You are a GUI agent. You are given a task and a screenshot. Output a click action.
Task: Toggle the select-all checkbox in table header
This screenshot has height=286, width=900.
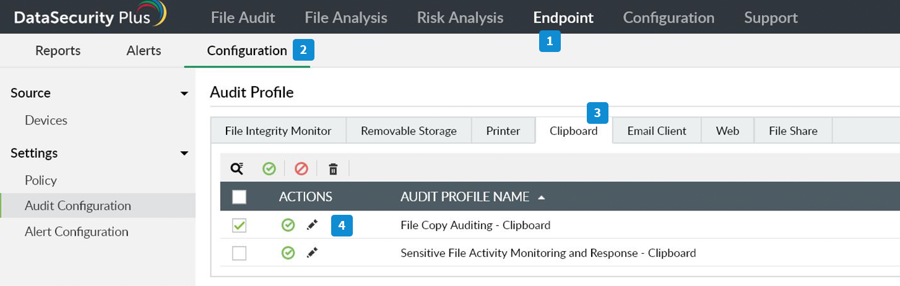point(239,197)
